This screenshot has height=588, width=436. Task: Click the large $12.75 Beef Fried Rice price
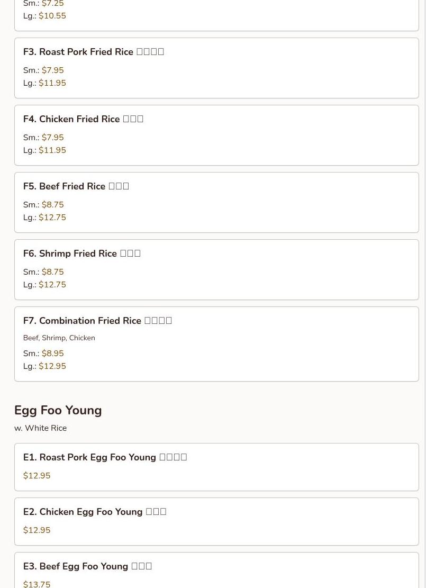click(x=52, y=218)
